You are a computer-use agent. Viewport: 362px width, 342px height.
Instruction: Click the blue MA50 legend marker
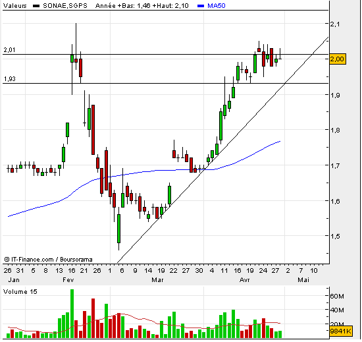(x=201, y=6)
